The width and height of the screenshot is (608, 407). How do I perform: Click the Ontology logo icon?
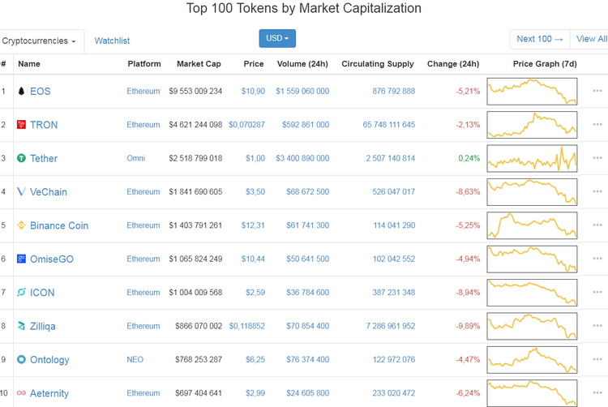coord(21,359)
